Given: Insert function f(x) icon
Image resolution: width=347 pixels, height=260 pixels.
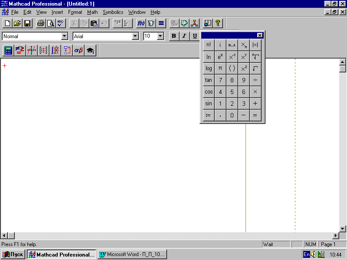Looking at the screenshot, I should pos(141,23).
